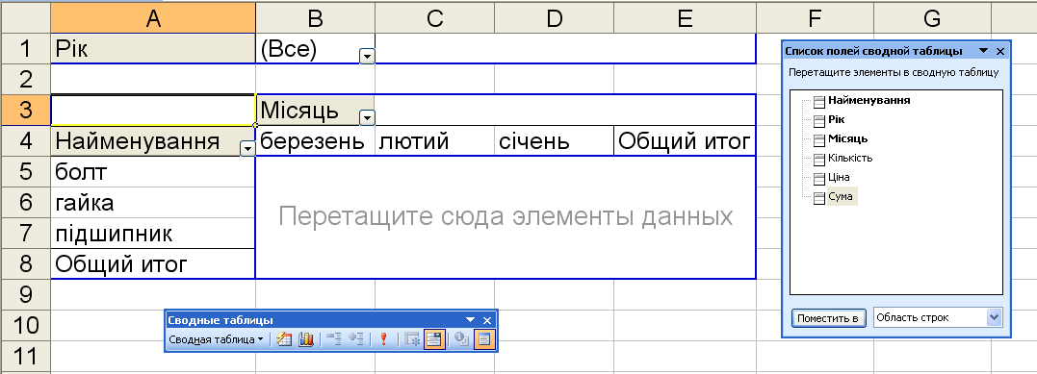
Task: Select column E header
Action: (685, 18)
